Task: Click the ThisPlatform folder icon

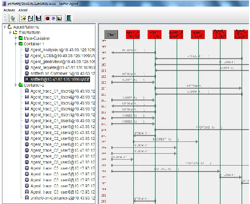Action: [15, 33]
